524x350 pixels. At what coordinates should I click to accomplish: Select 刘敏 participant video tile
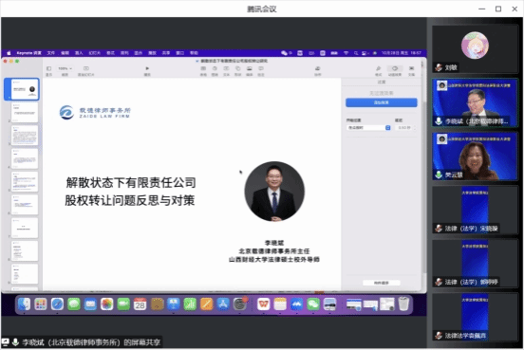tap(475, 49)
